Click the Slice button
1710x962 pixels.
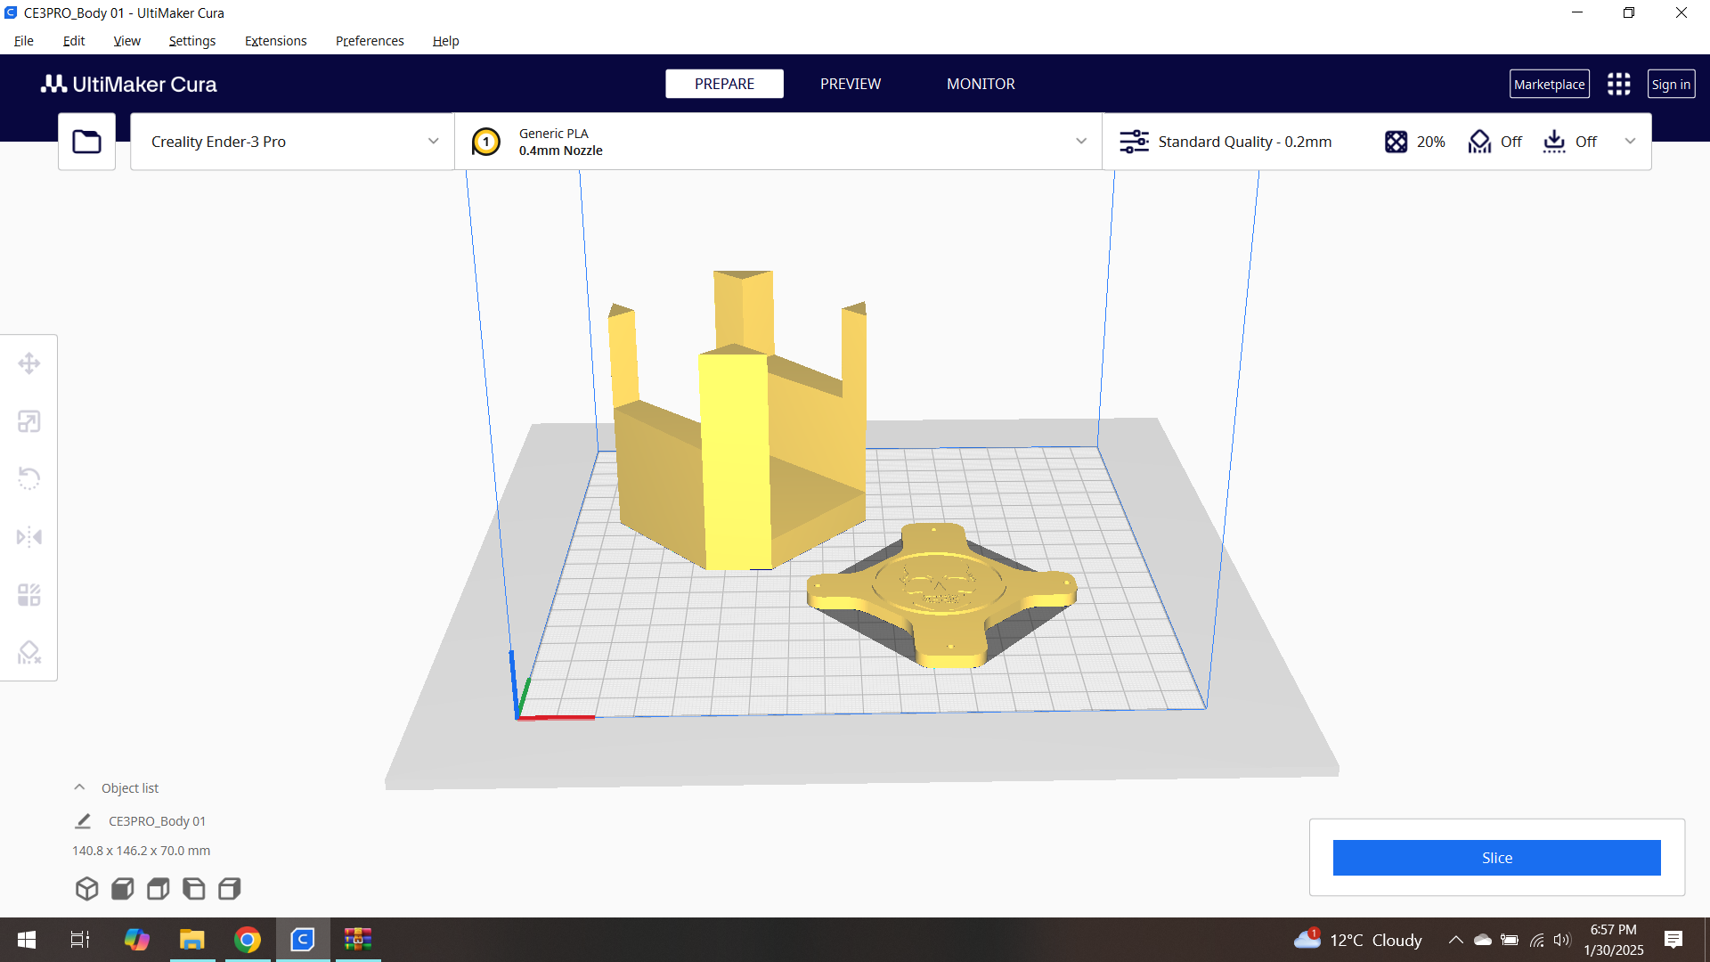tap(1496, 858)
